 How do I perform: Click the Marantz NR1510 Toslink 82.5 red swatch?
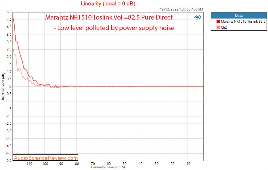(218, 21)
